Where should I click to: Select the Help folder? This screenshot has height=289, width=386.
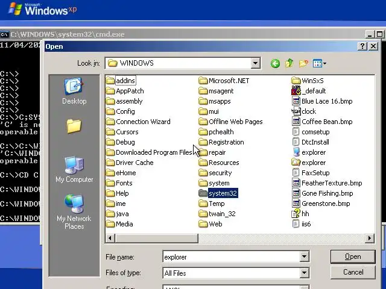118,193
